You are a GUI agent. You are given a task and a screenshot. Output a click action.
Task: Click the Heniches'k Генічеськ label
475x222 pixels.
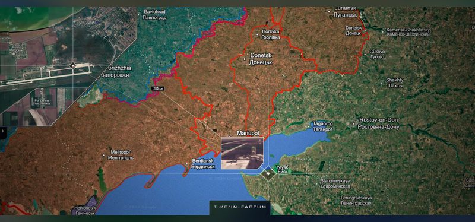pyautogui.click(x=84, y=211)
